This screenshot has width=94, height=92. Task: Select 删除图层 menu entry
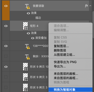[x=60, y=50]
